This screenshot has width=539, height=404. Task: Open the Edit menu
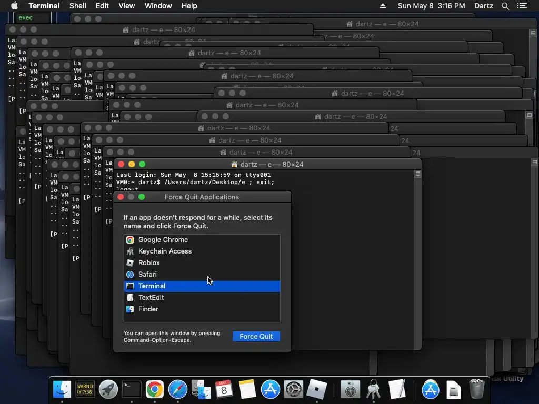tap(102, 6)
